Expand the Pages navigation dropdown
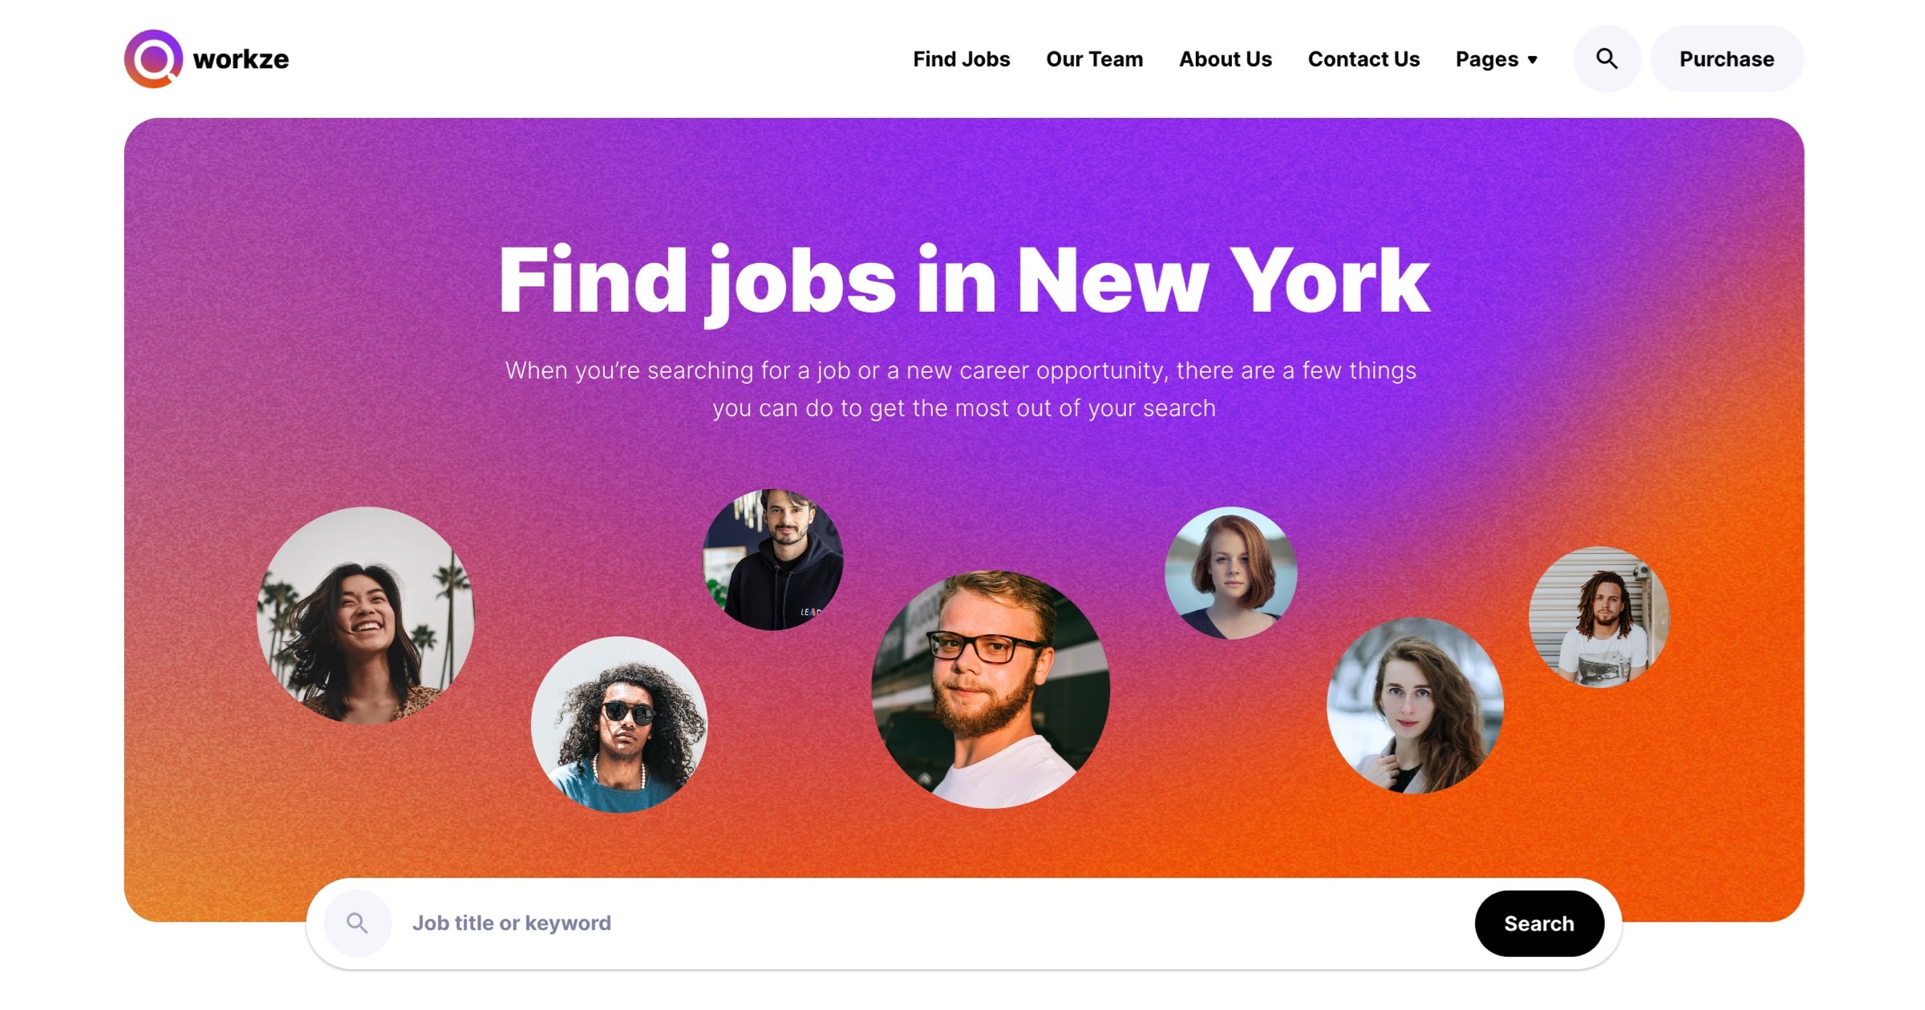The image size is (1925, 1010). 1498,57
